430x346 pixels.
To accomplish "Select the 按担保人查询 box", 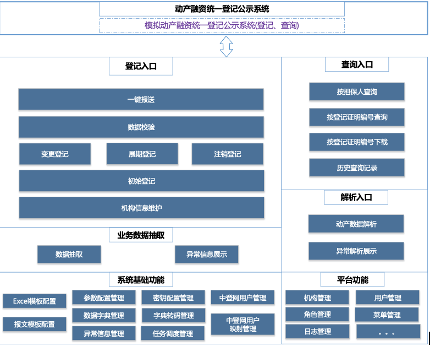I will [356, 92].
